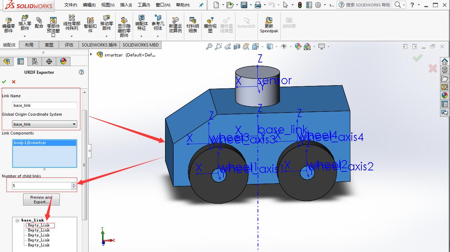The image size is (450, 252).
Task: Switch to the 布局 Layout tab
Action: point(29,45)
